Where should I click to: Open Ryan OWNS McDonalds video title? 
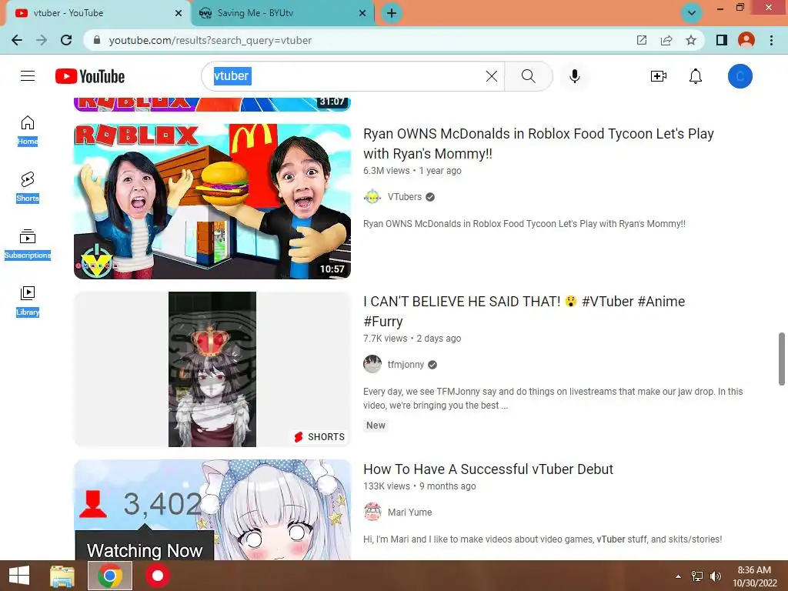click(x=538, y=143)
